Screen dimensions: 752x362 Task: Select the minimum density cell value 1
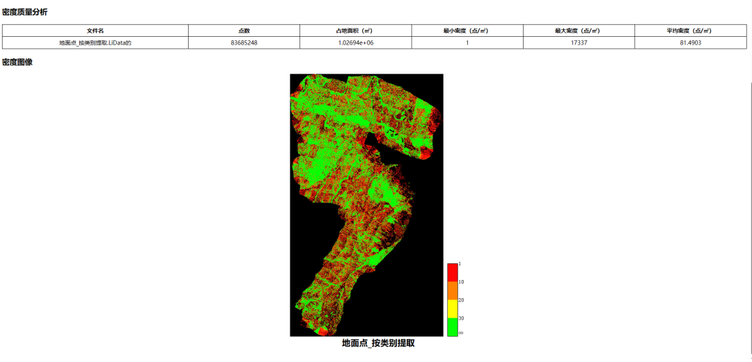(x=467, y=42)
